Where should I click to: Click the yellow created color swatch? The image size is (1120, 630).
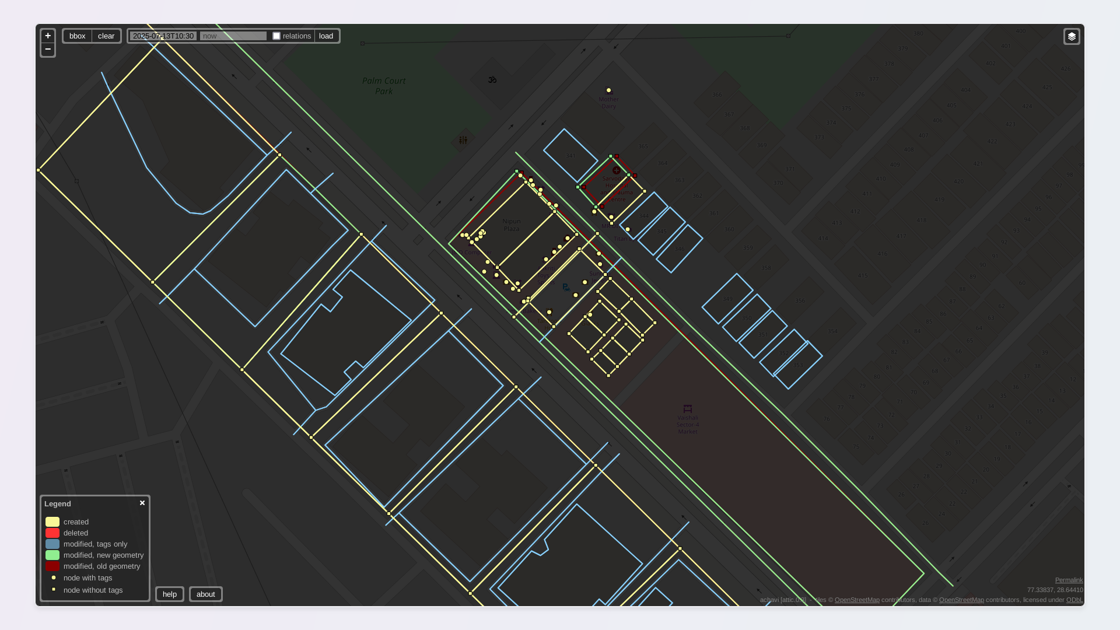[52, 522]
